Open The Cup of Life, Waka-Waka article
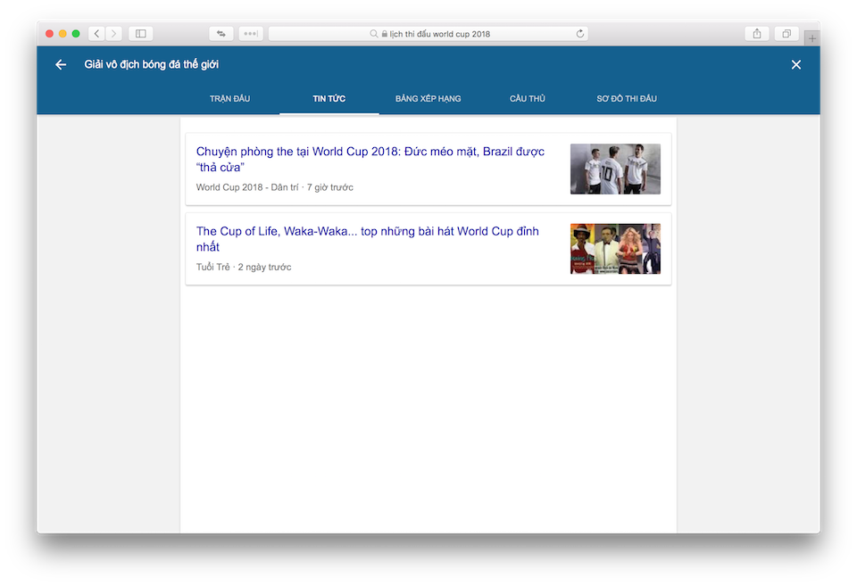The image size is (857, 586). (x=367, y=239)
